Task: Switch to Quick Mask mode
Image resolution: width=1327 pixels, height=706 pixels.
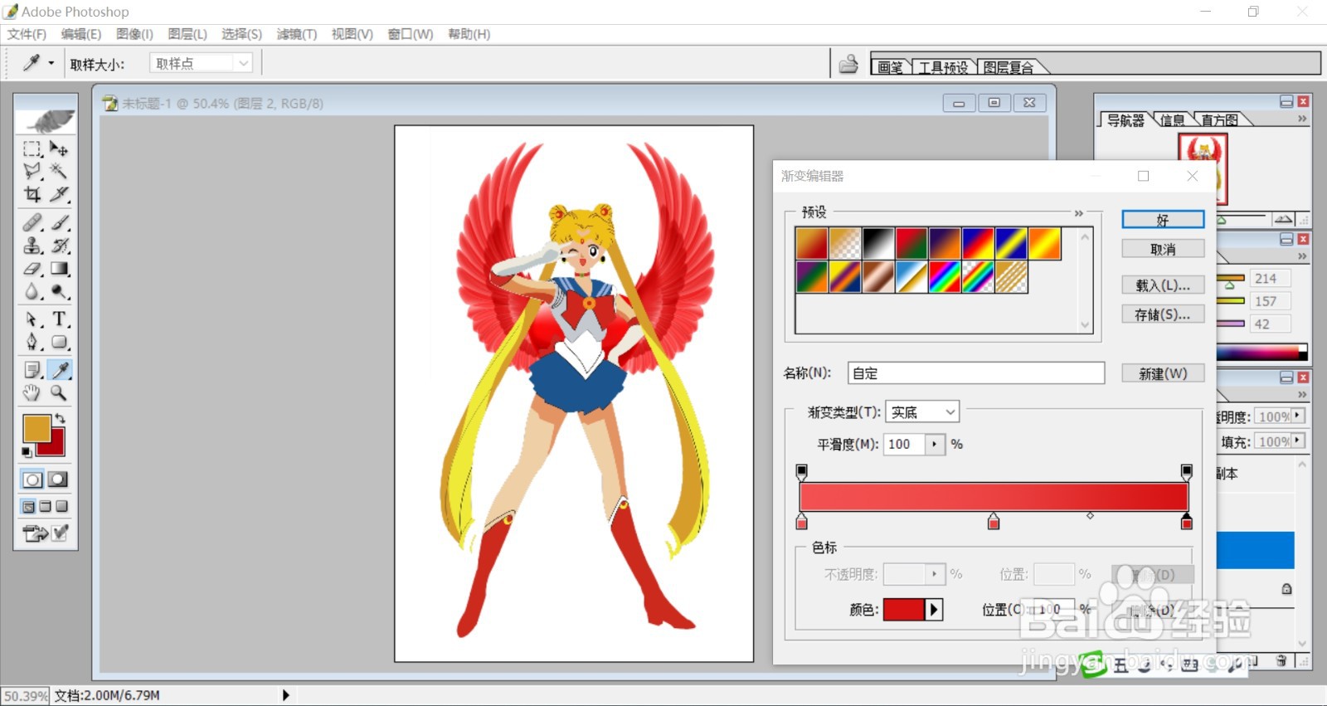Action: point(58,480)
